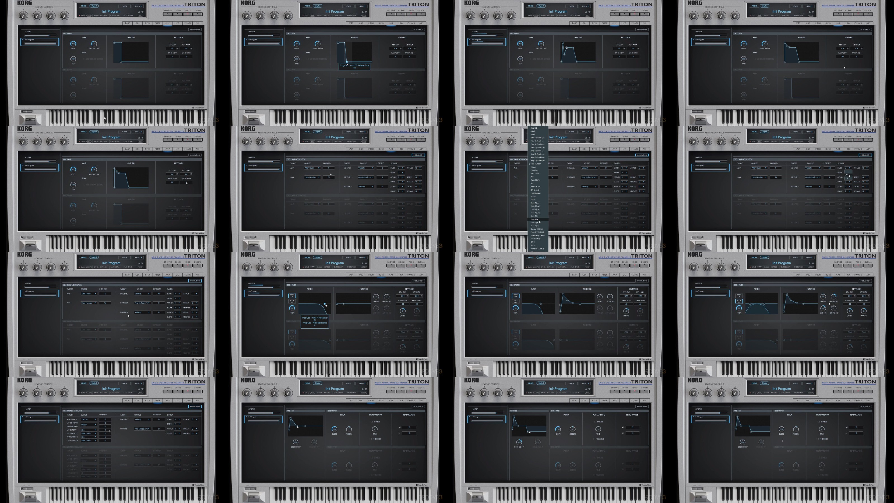The width and height of the screenshot is (894, 503).
Task: Toggle RESO LPF filter type near the Filter A Frequency tooltip
Action: [x=292, y=296]
